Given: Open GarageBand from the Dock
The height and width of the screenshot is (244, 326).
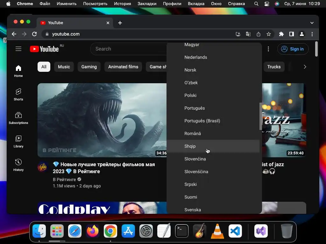Looking at the screenshot, I should [200, 231].
